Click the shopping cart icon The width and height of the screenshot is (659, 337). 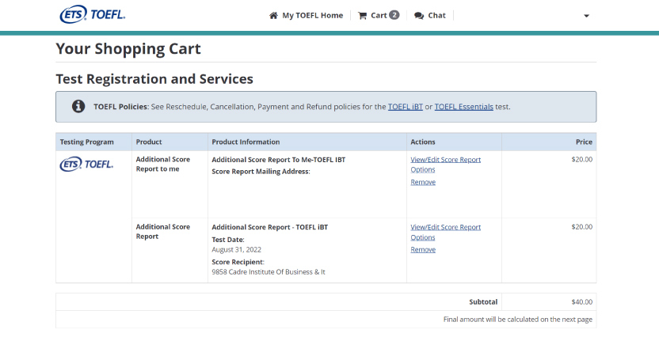[x=362, y=16]
